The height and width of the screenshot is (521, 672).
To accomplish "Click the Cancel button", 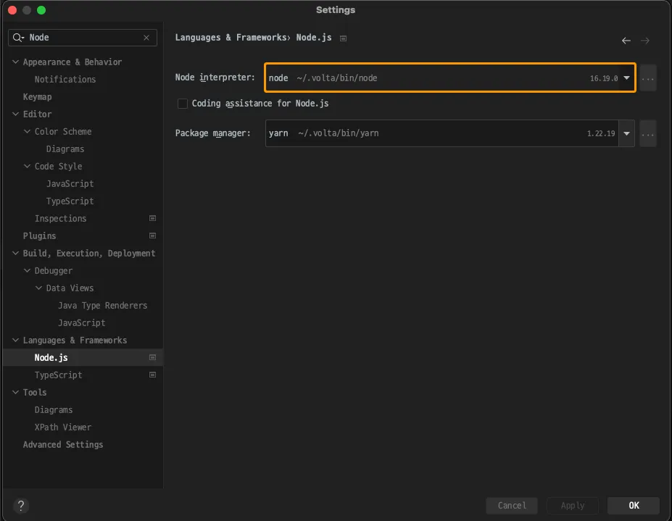I will click(x=512, y=506).
